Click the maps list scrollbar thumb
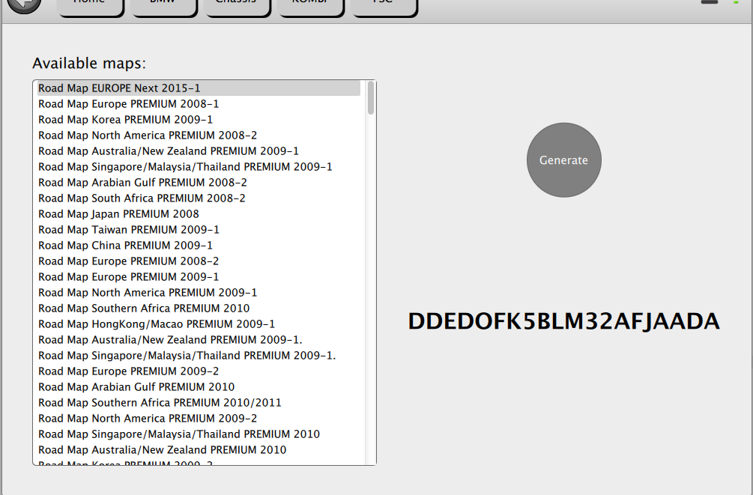Screen dimensions: 753x495 370,98
